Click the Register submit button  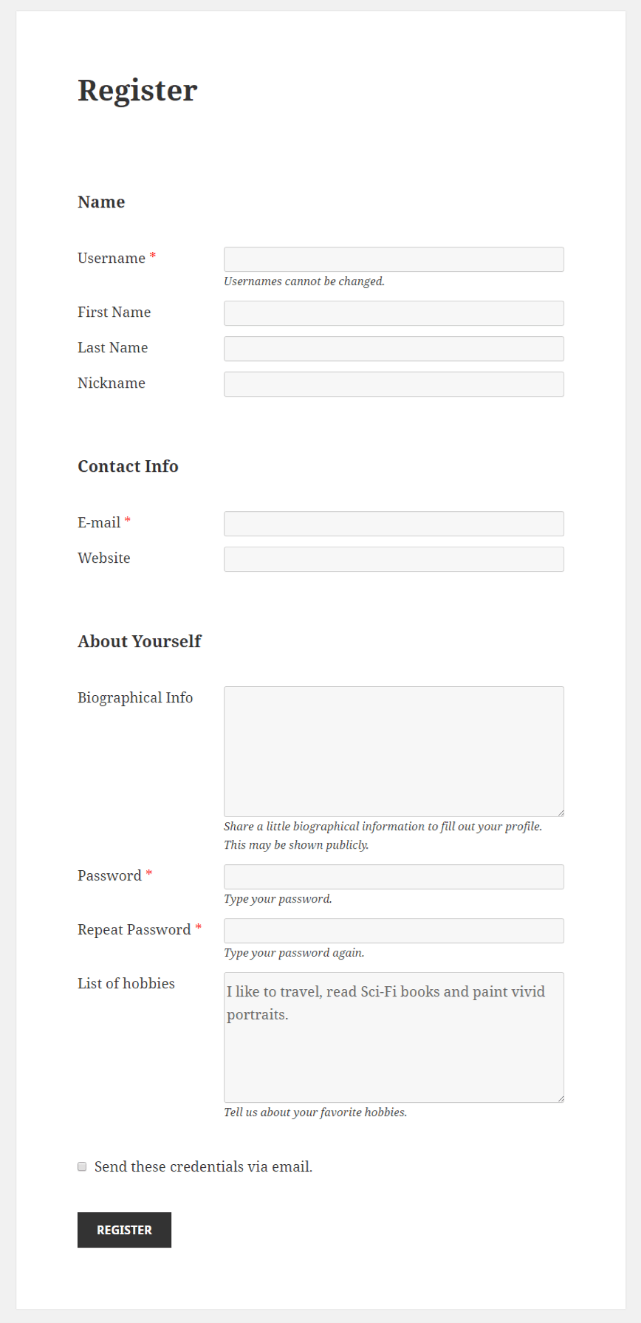pos(124,1230)
